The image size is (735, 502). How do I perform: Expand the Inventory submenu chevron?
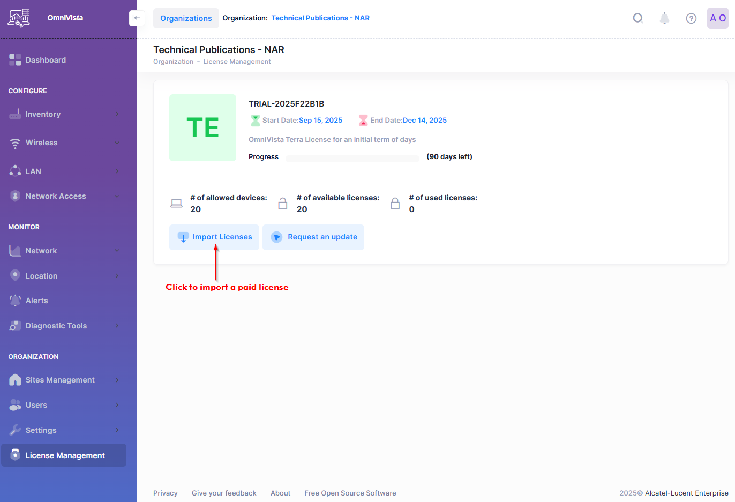point(117,114)
